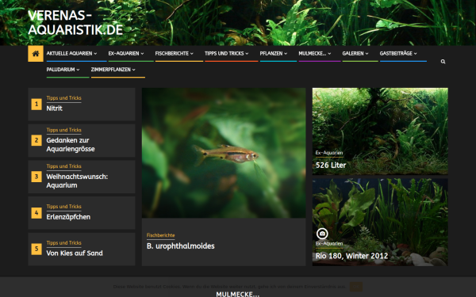The image size is (476, 297).
Task: Click Tipps und Tricks label above Gedanken zur Aquariengrösse
Action: (x=63, y=130)
